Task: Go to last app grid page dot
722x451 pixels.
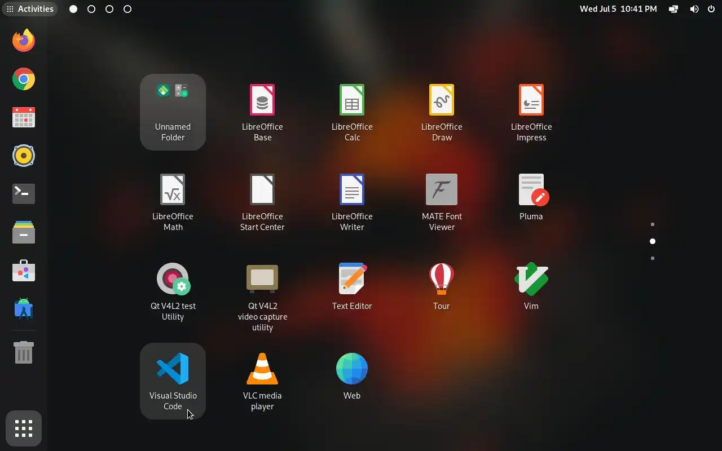Action: (653, 258)
